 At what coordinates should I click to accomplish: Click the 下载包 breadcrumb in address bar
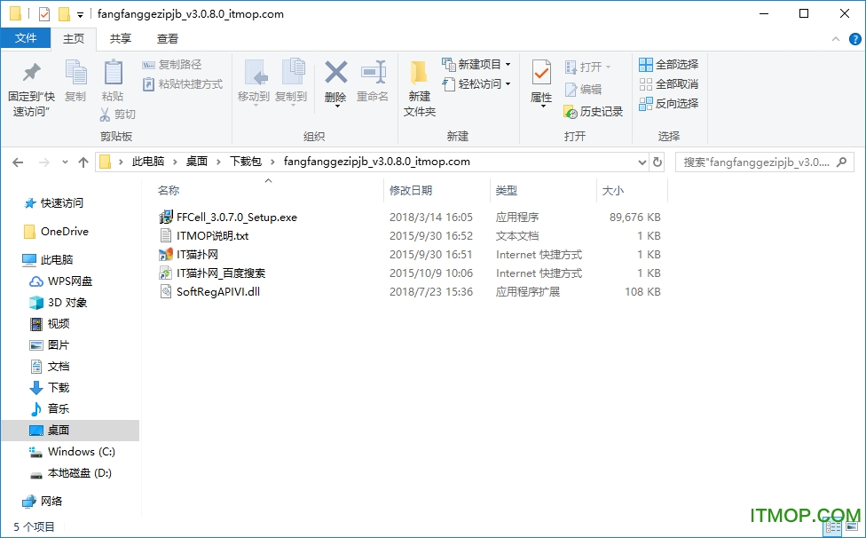(245, 162)
